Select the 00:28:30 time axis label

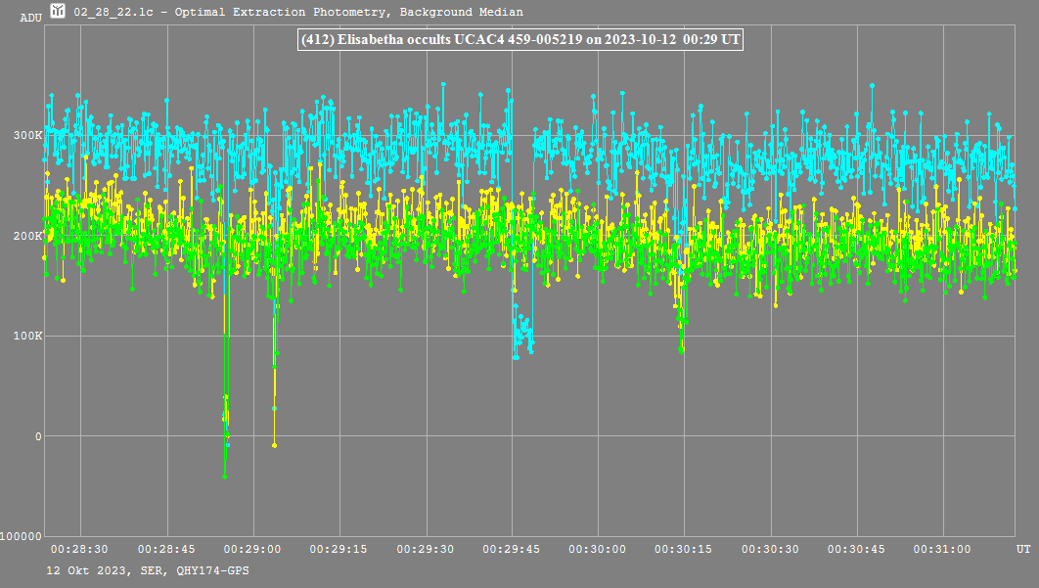pos(80,550)
